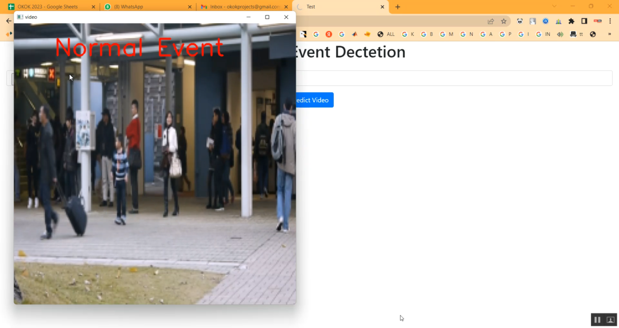This screenshot has height=328, width=619.
Task: Pause the screen recording
Action: 597,319
